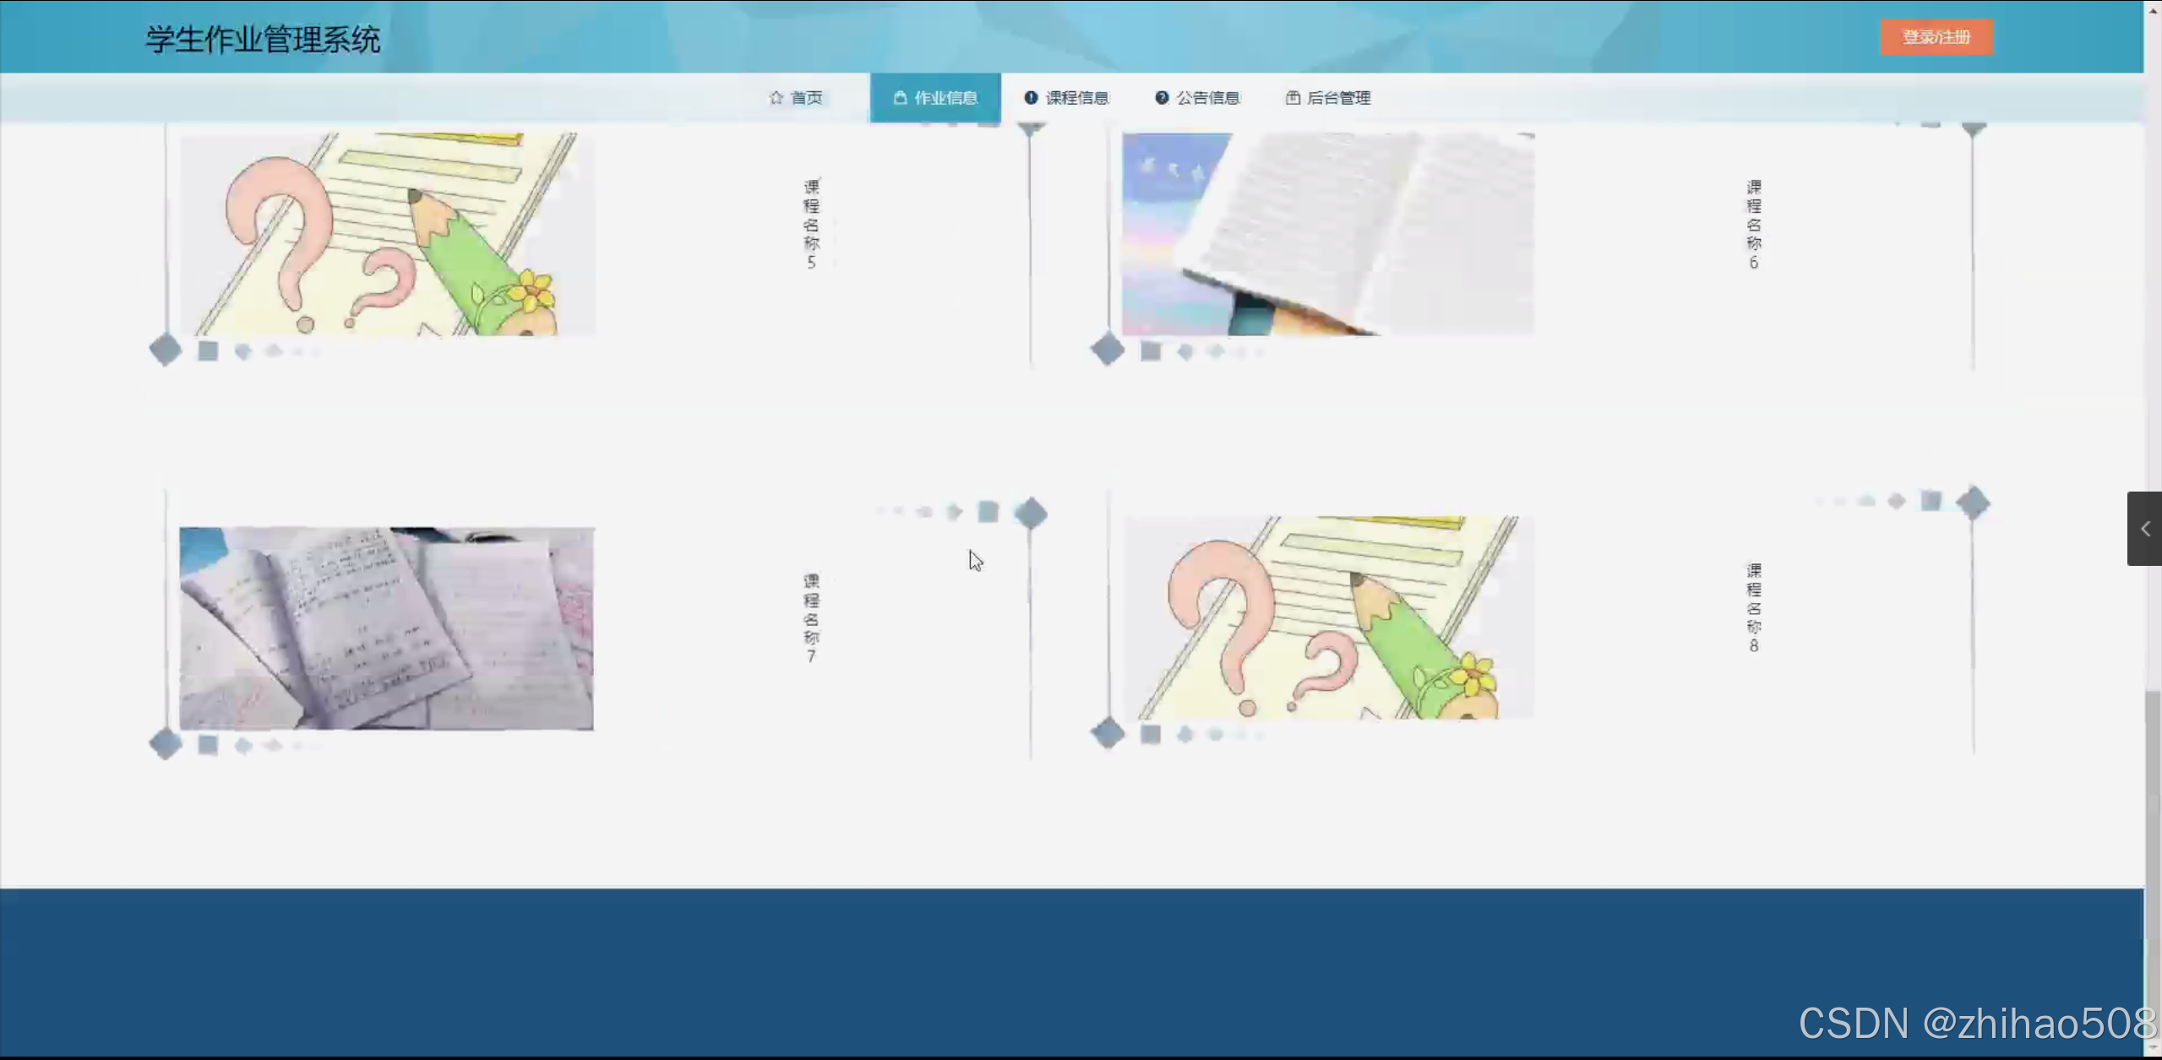Open the 课程名称6 notebook thumbnail
The height and width of the screenshot is (1060, 2162).
tap(1327, 234)
